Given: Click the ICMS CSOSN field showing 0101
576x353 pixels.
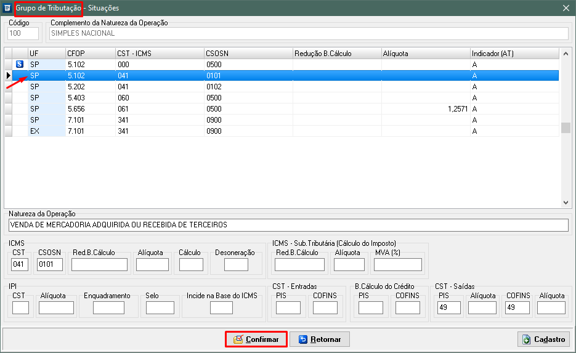Looking at the screenshot, I should [x=50, y=265].
